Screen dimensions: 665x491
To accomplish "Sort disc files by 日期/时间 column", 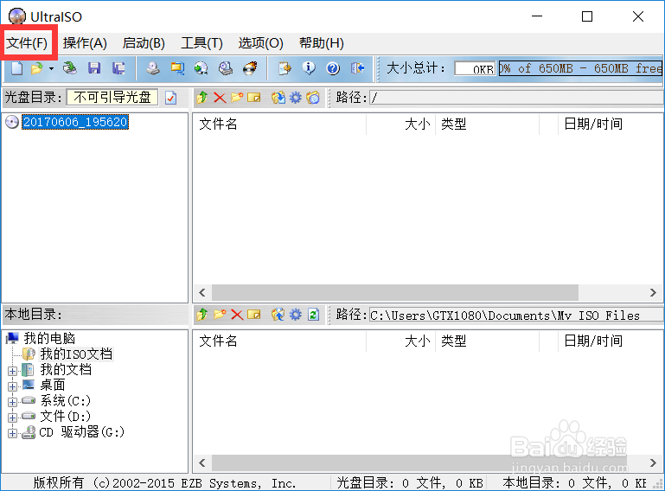I will coord(611,124).
